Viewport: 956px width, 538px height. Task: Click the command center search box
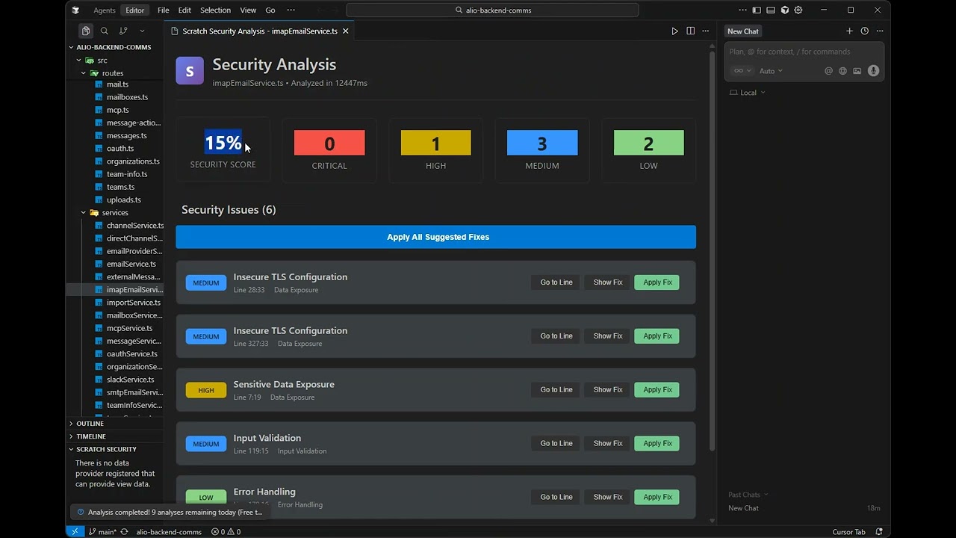492,10
